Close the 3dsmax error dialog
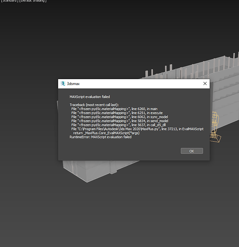 click(205, 83)
